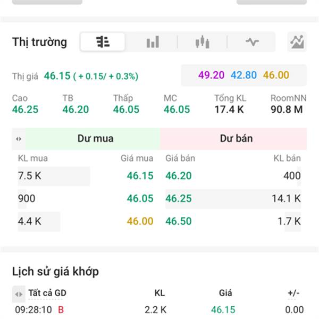Viewport: 319px width, 319px height.
Task: Show the line pulse chart view icon
Action: pos(252,41)
